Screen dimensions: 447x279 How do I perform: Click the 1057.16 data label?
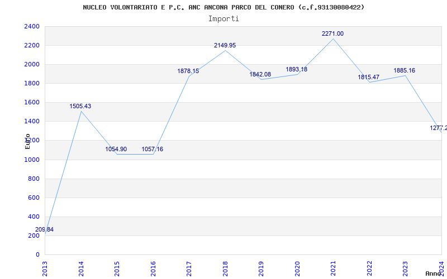click(152, 149)
